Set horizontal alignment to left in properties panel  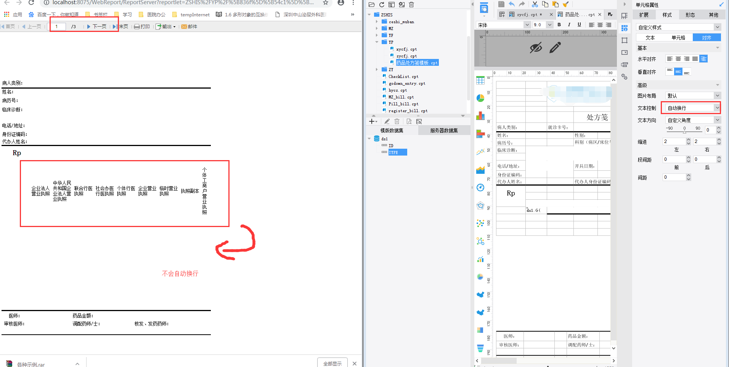(x=670, y=59)
